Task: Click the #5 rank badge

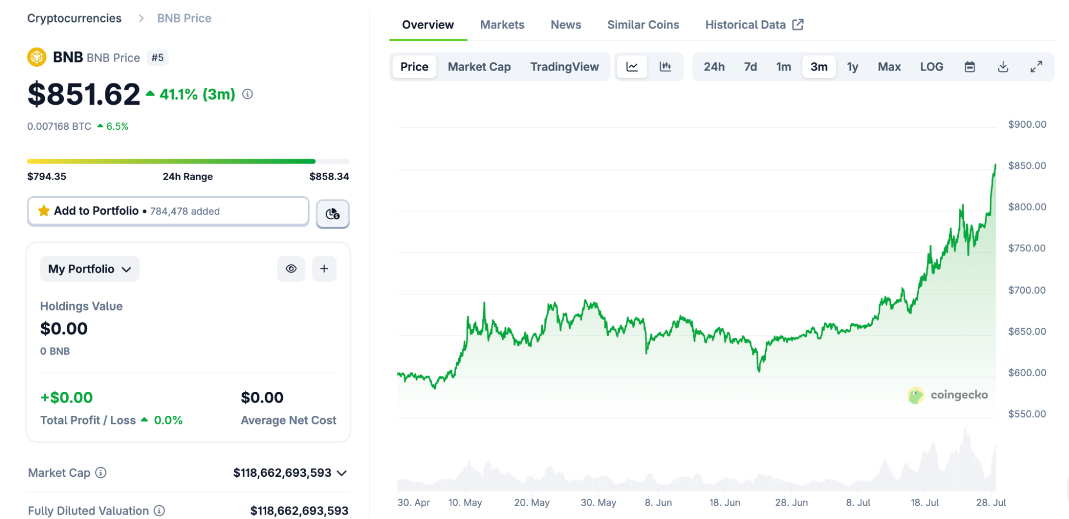Action: click(157, 58)
